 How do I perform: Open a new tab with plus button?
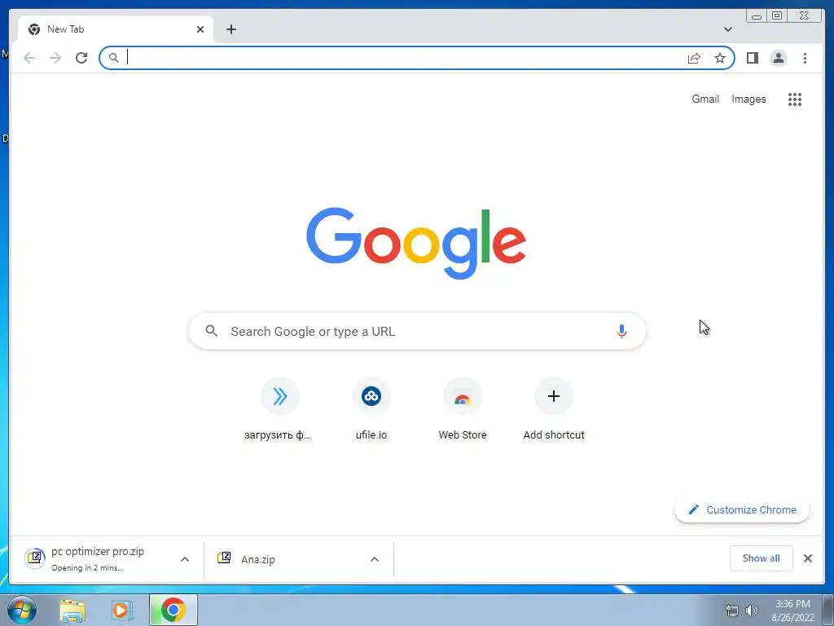pyautogui.click(x=230, y=29)
